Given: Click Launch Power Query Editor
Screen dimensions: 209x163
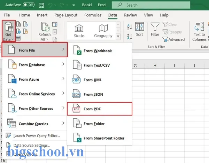Looking at the screenshot, I should (x=34, y=136).
